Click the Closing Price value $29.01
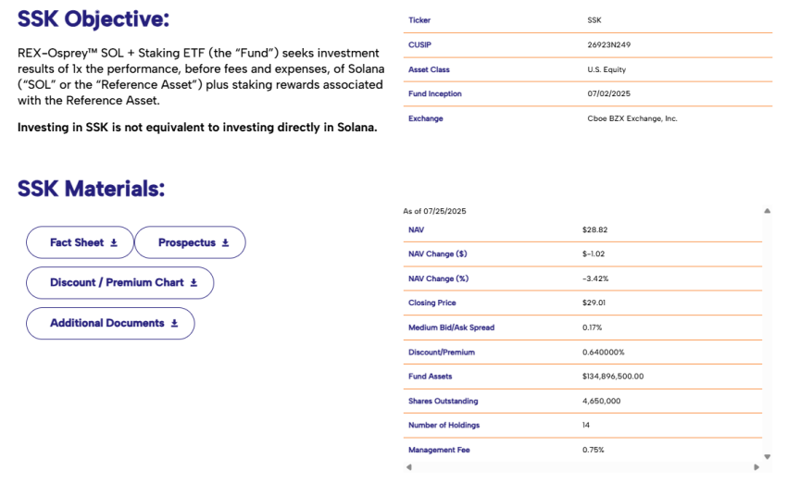The image size is (787, 482). click(x=595, y=303)
